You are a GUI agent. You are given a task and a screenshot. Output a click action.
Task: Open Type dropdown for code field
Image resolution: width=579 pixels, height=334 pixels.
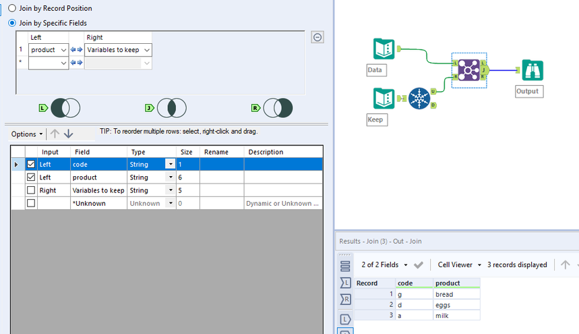(x=171, y=164)
